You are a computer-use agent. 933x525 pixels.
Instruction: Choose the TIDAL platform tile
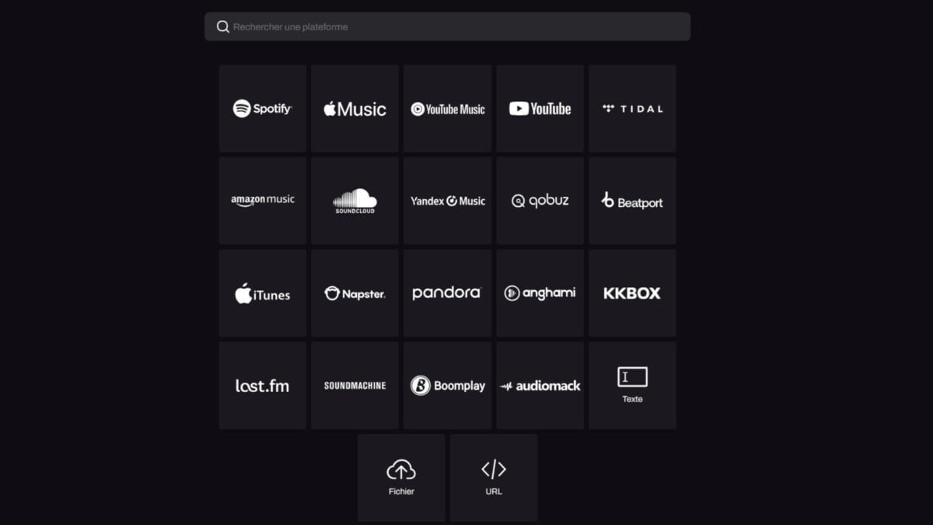click(632, 108)
